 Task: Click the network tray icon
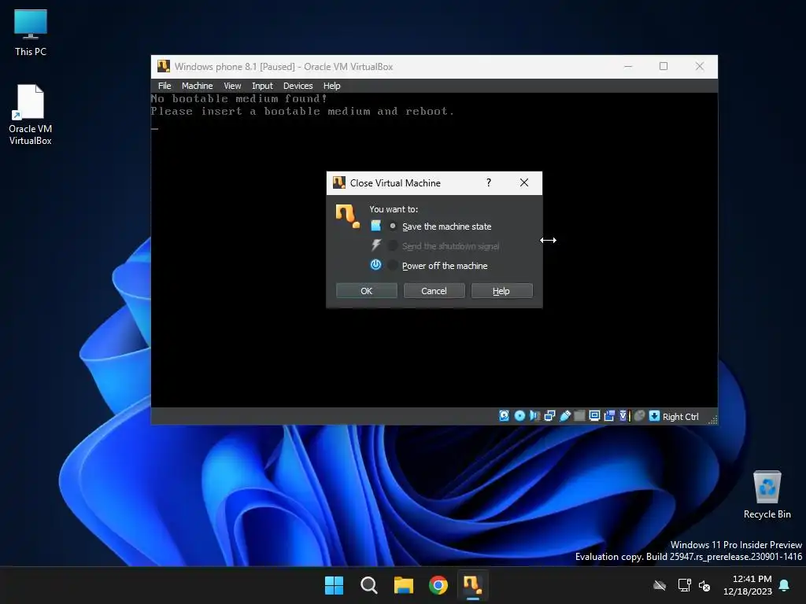[684, 585]
